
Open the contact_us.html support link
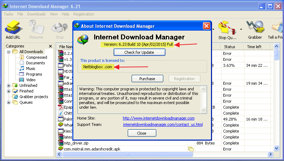point(163,124)
